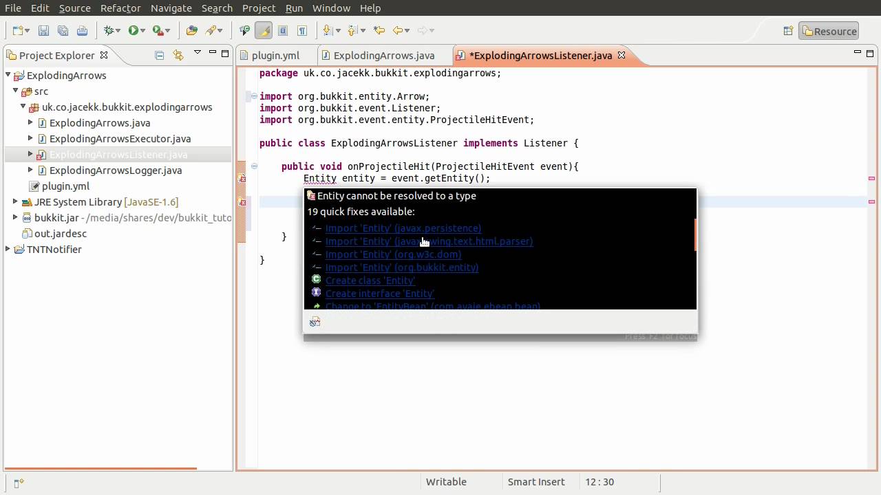
Task: Click the error marker on line 12 gutter
Action: 242,202
